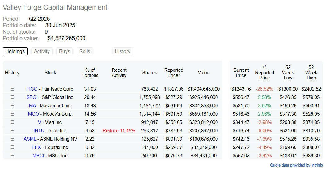Screen dimensions: 327x169
Task: Open history icon for FICO row
Action: [12, 89]
